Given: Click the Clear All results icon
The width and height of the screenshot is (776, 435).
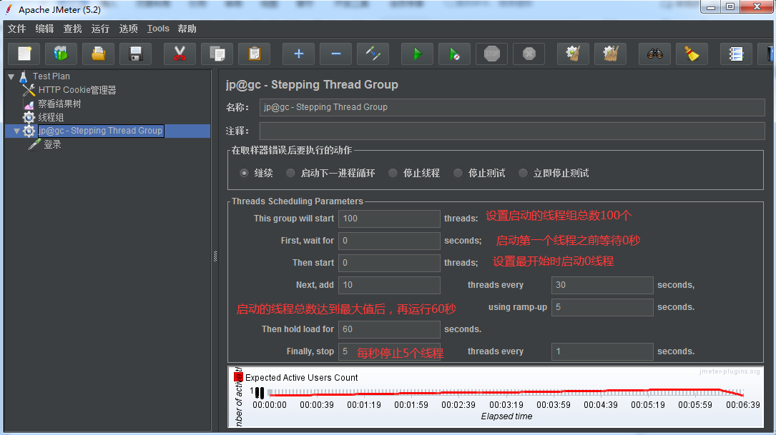Looking at the screenshot, I should (610, 54).
